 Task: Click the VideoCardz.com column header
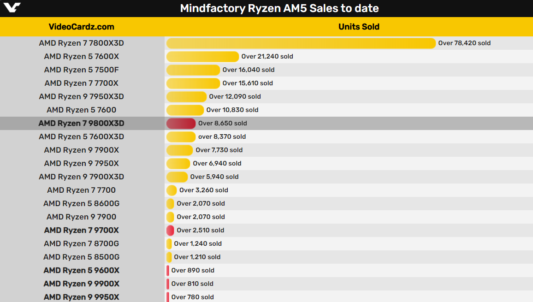tap(82, 27)
